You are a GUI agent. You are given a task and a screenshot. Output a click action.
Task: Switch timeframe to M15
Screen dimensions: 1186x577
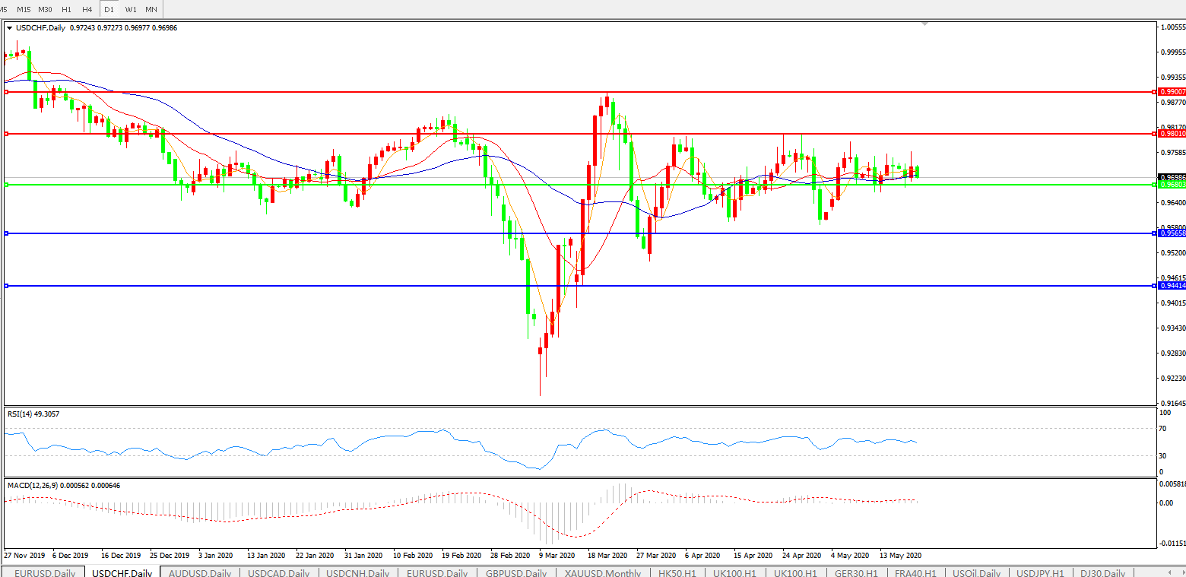(24, 9)
